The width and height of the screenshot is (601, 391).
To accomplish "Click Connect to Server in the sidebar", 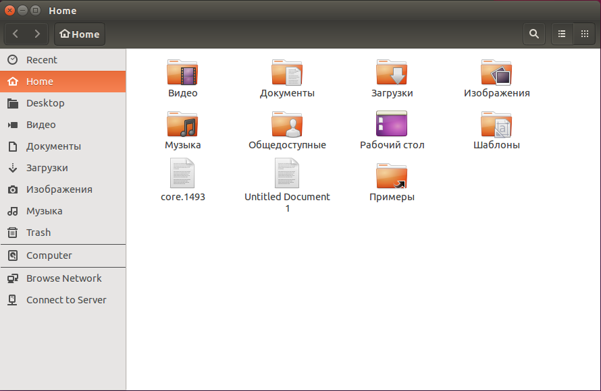I will [x=63, y=300].
